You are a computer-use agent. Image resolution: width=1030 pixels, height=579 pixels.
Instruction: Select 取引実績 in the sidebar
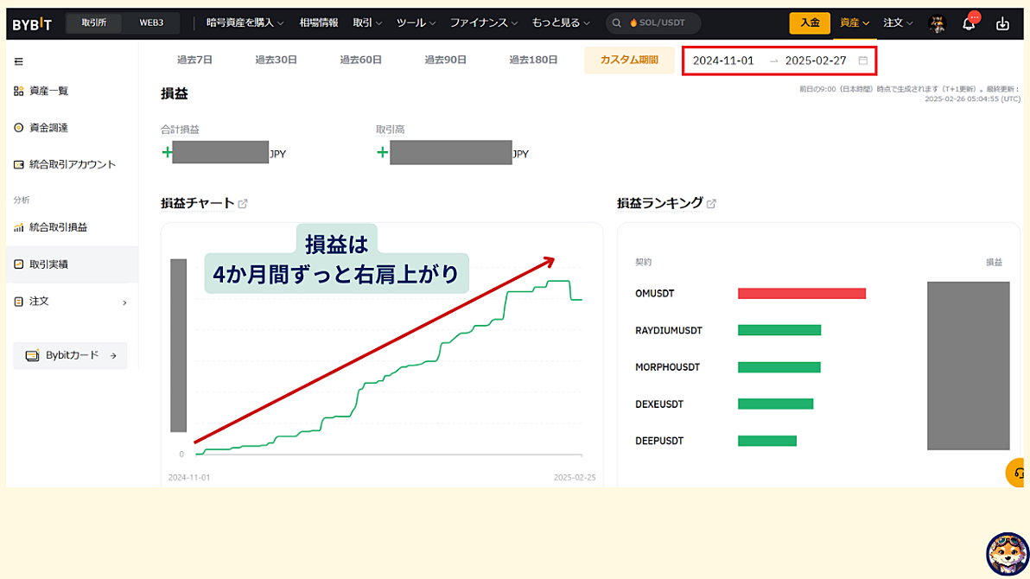point(73,264)
